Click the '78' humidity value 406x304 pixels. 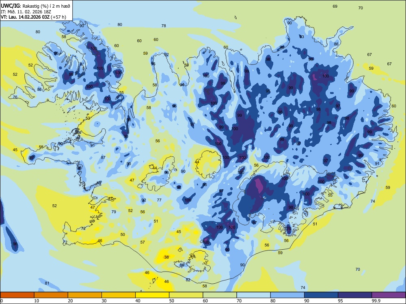pyautogui.click(x=164, y=26)
